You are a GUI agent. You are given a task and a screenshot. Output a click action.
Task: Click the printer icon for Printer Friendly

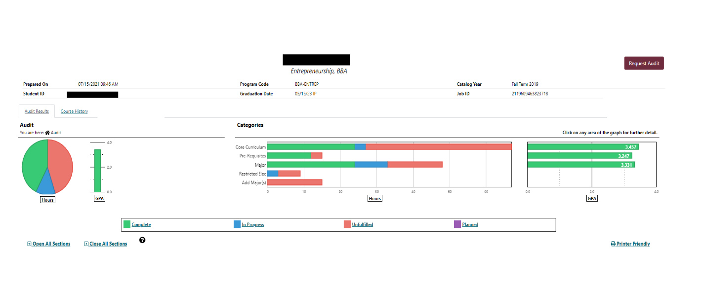(613, 244)
